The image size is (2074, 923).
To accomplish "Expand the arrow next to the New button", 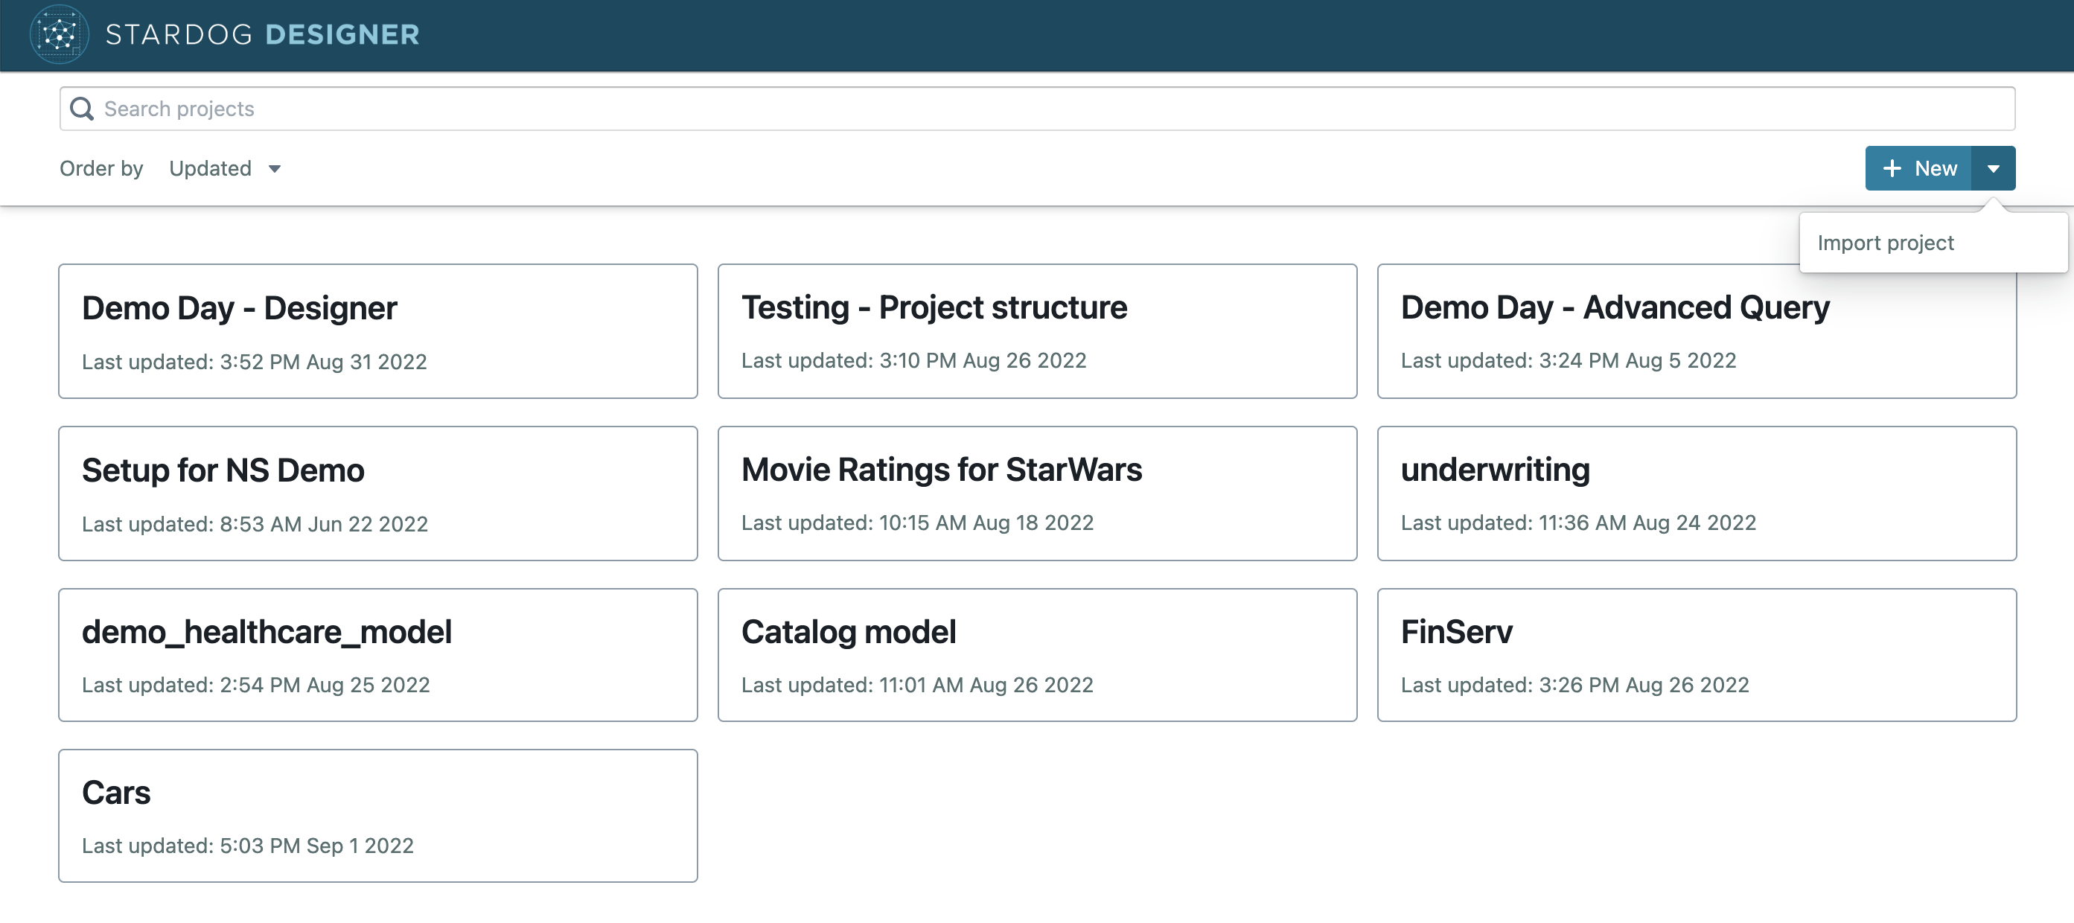I will pos(1994,168).
